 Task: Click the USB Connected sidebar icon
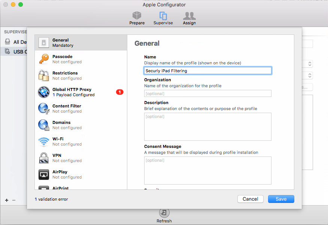click(7, 51)
